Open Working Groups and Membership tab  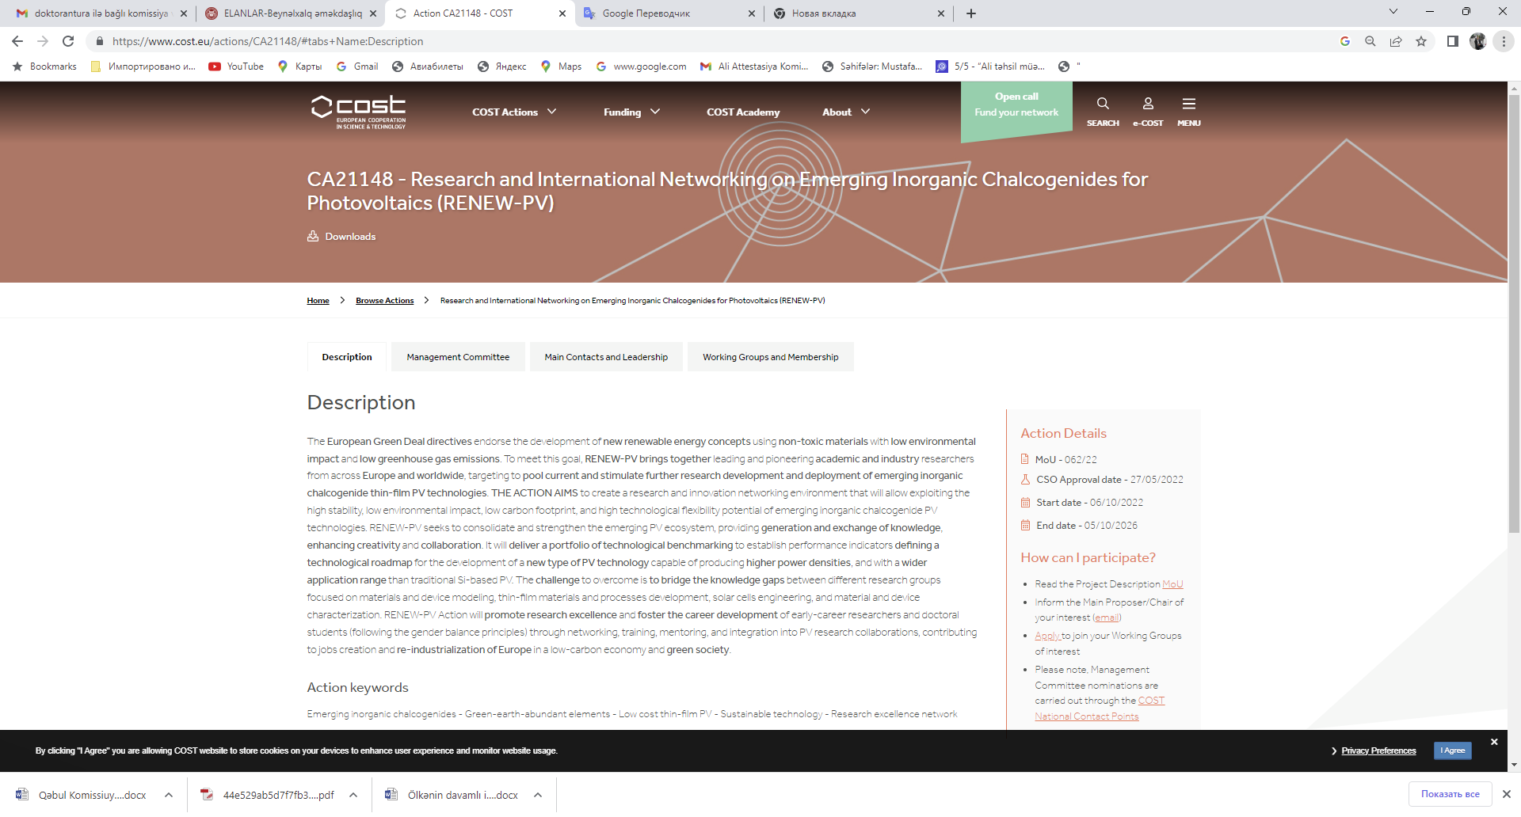pos(770,357)
